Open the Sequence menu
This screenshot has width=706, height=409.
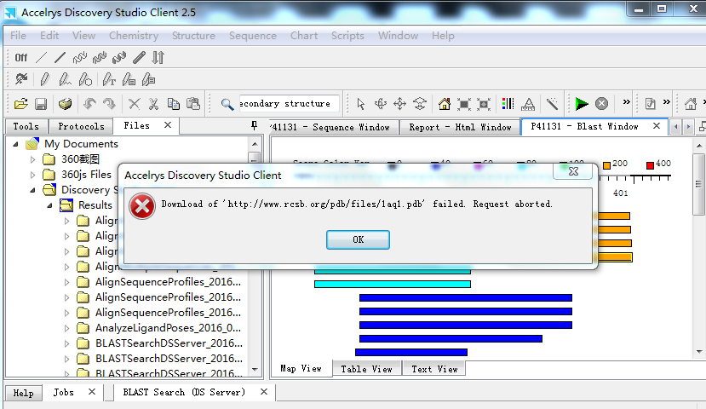tap(253, 36)
